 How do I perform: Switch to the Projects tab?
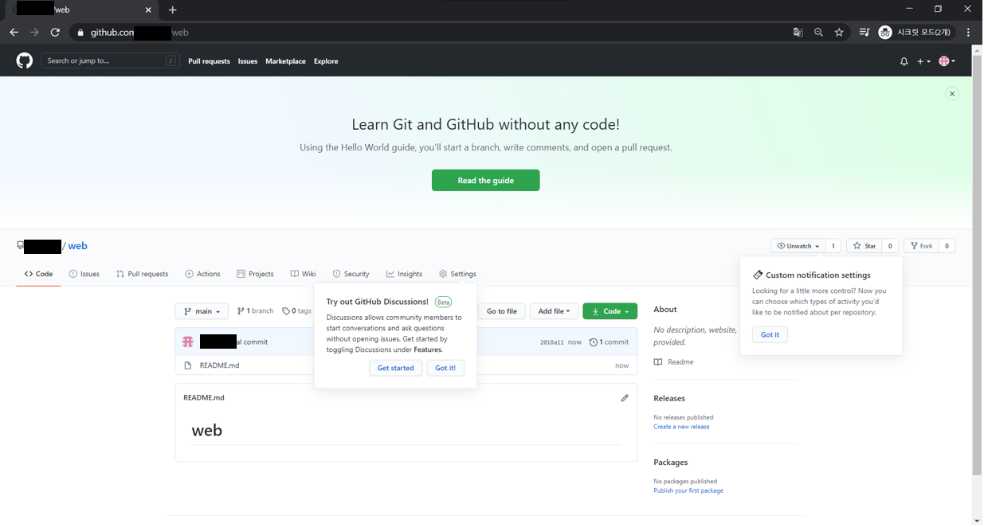[x=255, y=274]
